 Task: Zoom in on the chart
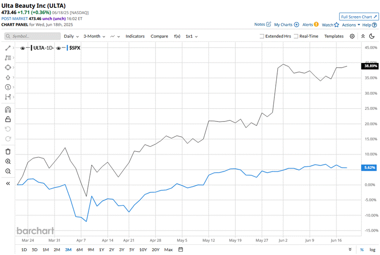8,161
